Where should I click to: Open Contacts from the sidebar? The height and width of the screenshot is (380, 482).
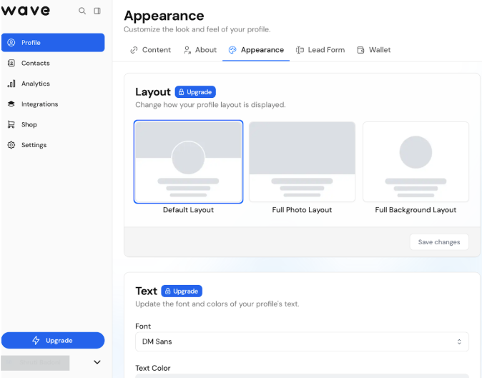35,63
